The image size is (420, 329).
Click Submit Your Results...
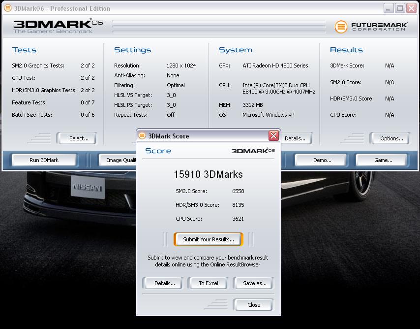[x=209, y=239]
